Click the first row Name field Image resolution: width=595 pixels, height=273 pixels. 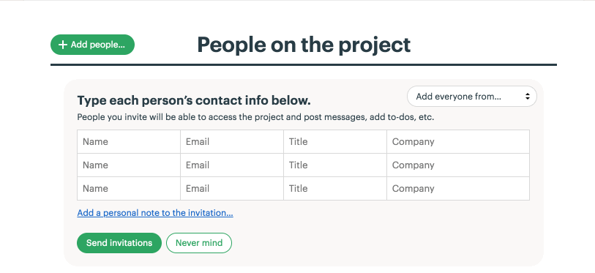(129, 142)
